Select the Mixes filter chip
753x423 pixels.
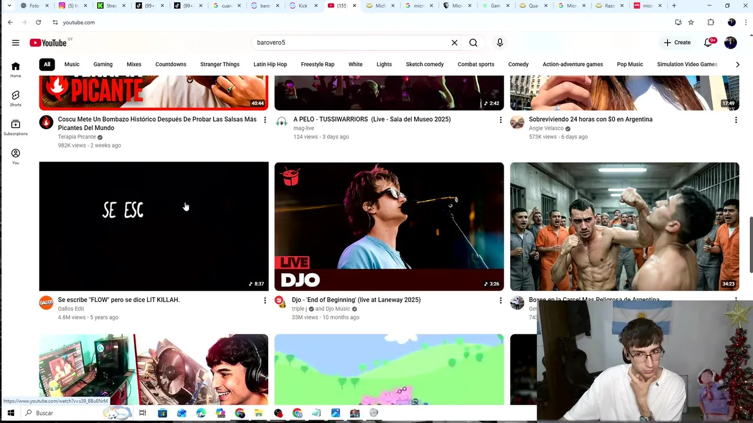tap(134, 64)
